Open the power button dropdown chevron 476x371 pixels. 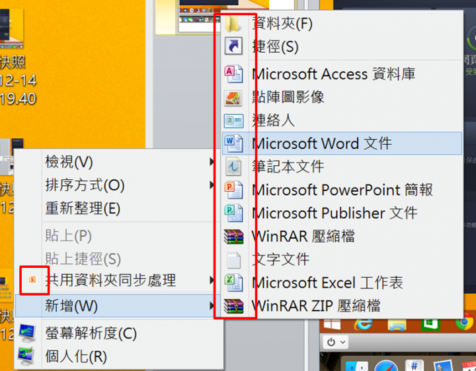coord(342,342)
